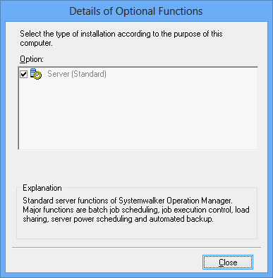
Task: Click the word 'computer.' in instruction text
Action: tap(36, 43)
